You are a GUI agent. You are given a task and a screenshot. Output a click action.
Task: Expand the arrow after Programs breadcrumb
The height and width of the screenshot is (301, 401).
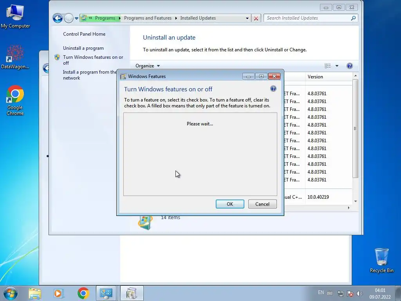pyautogui.click(x=119, y=18)
